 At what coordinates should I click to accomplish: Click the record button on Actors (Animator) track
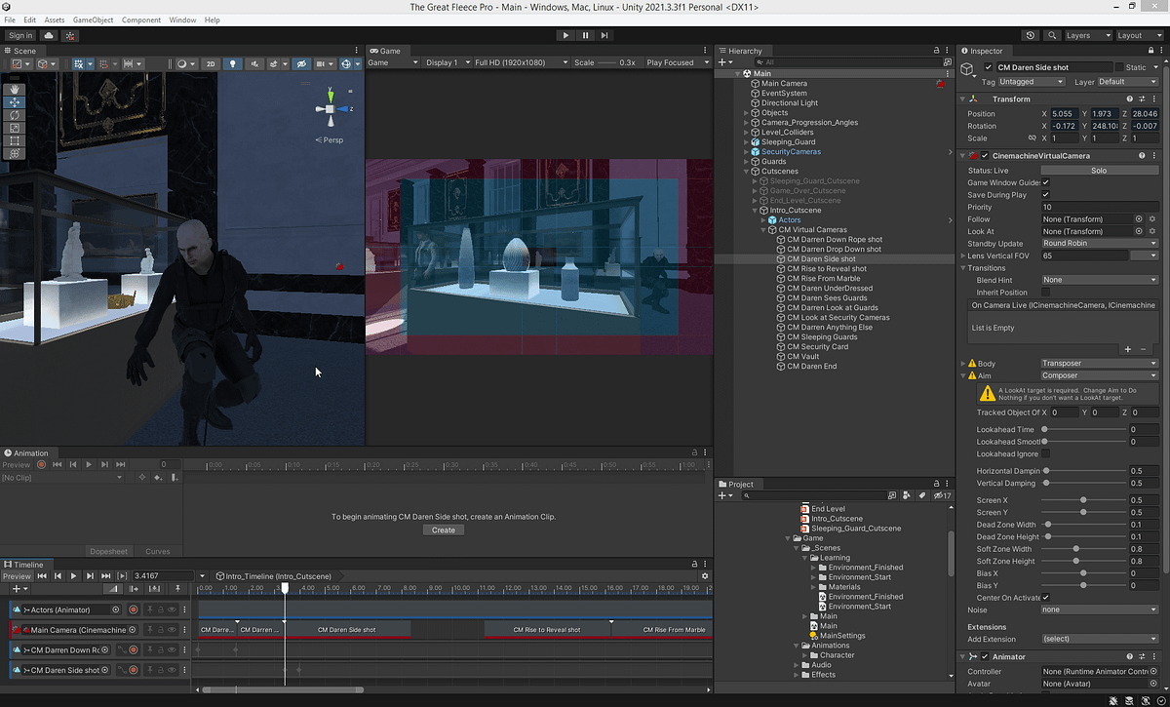[134, 609]
